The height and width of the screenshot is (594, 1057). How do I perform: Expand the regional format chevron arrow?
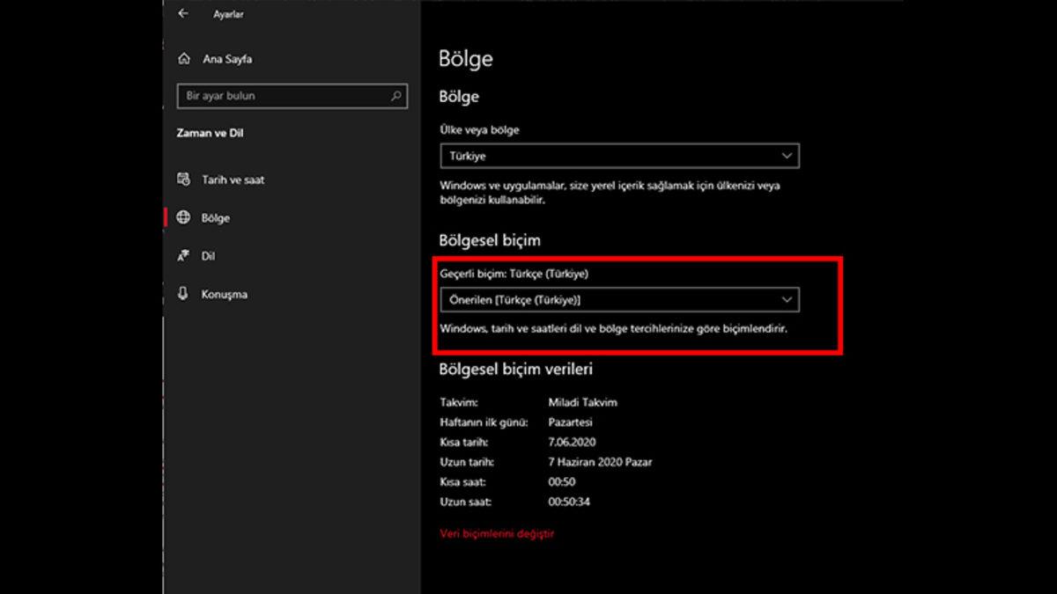[x=787, y=299]
